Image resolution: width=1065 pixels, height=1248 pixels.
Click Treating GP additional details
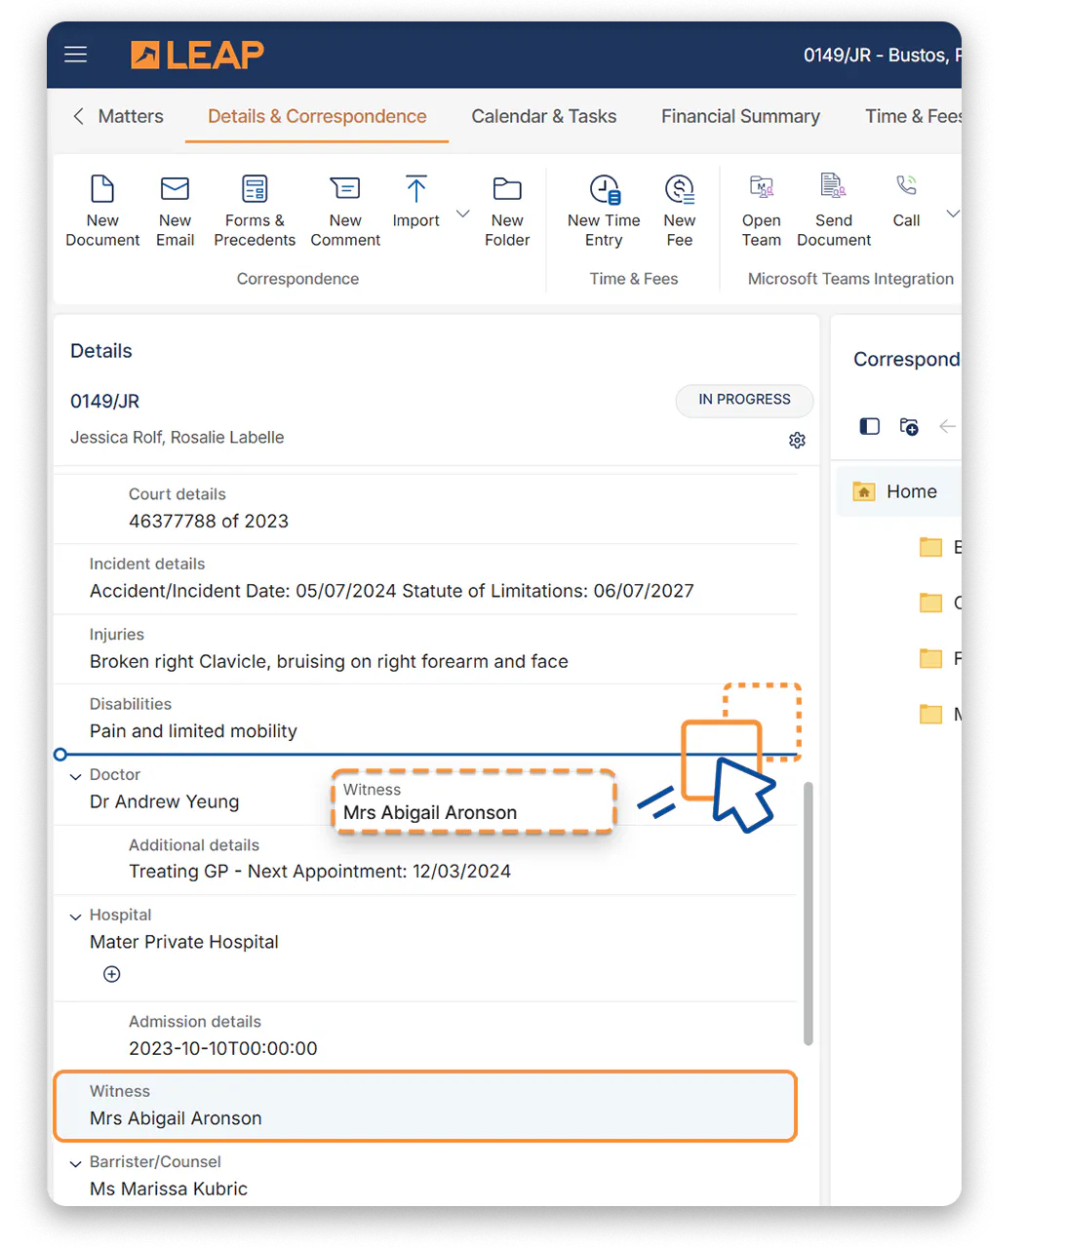320,871
